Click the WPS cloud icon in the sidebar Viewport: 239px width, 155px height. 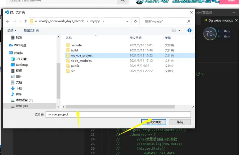11,45
